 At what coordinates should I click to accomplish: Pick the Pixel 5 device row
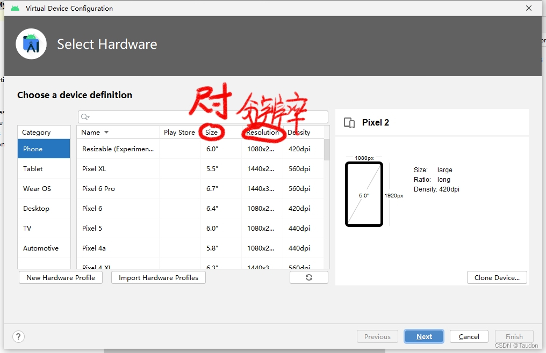click(x=200, y=228)
